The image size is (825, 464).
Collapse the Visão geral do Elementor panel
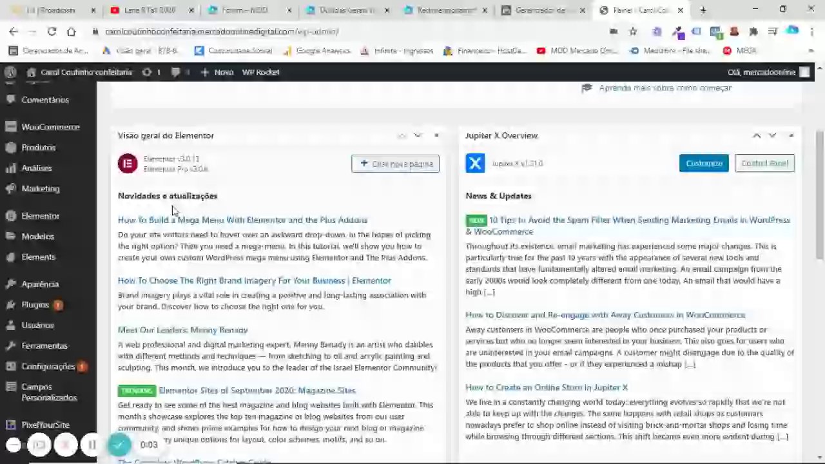436,135
